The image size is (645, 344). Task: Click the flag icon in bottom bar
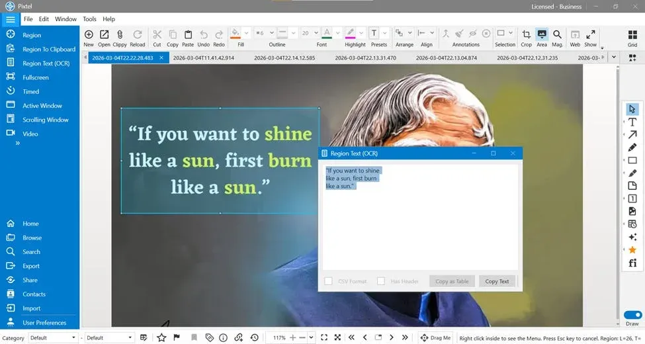pyautogui.click(x=177, y=337)
